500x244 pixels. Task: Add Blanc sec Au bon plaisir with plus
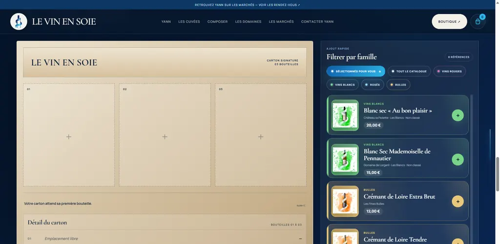[x=458, y=115]
